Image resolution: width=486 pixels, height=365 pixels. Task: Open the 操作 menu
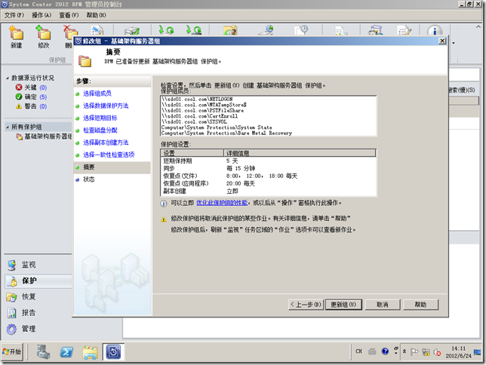(42, 15)
